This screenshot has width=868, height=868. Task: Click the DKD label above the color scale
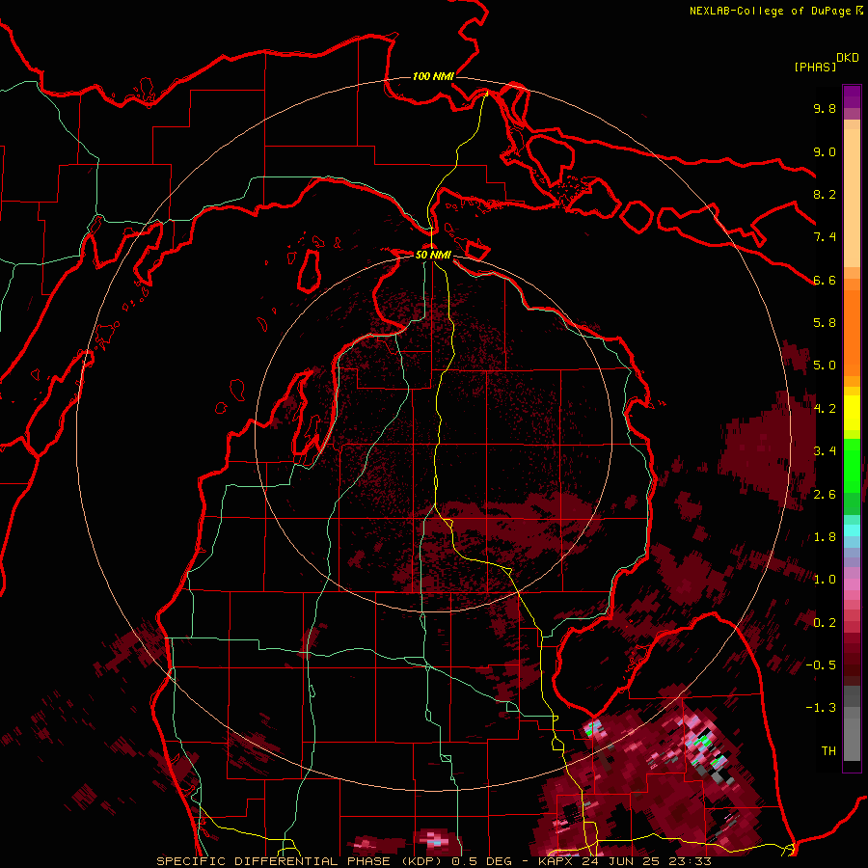(848, 58)
